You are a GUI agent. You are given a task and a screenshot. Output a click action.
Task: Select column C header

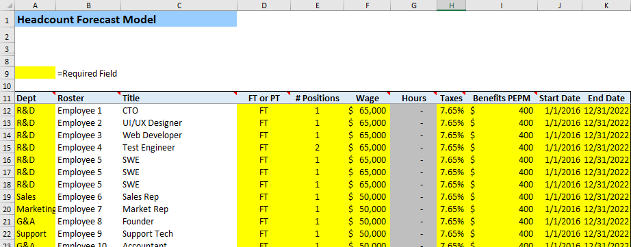coord(179,5)
